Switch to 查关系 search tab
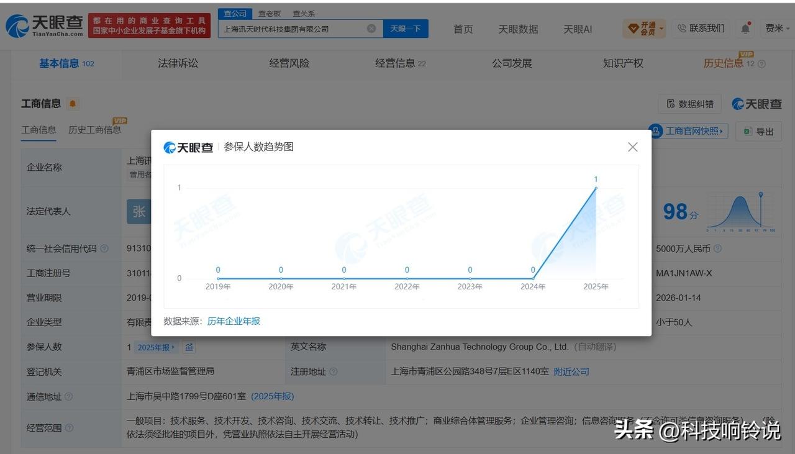The width and height of the screenshot is (795, 454). tap(304, 13)
